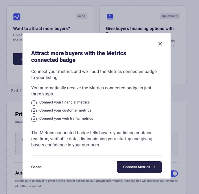Click the dialog title heading

(79, 57)
